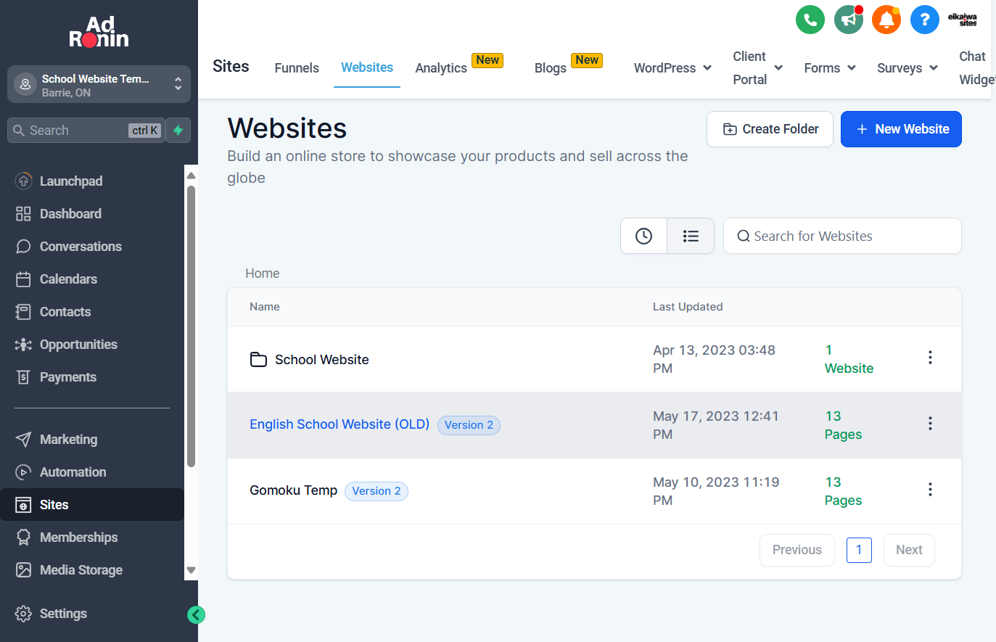Open the Gomoku Temp website
Viewport: 996px width, 642px height.
(x=293, y=490)
